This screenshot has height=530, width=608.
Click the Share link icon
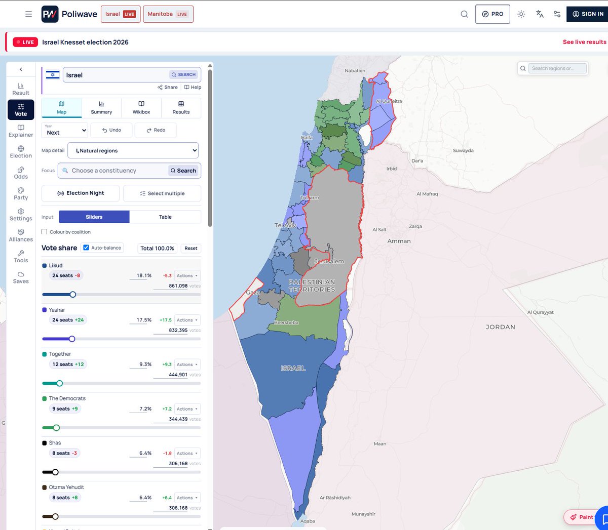pos(168,87)
